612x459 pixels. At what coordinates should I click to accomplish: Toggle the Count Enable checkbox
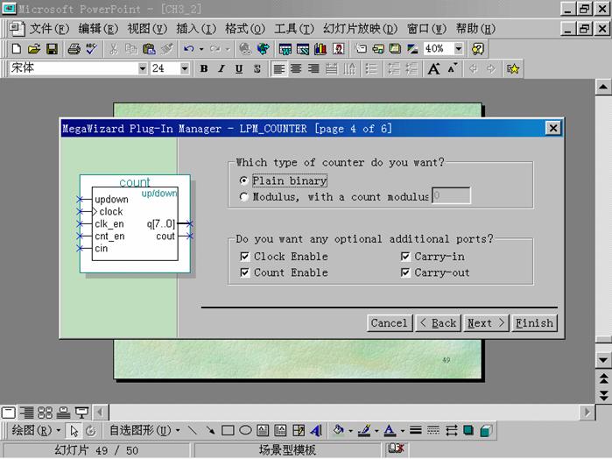click(245, 272)
